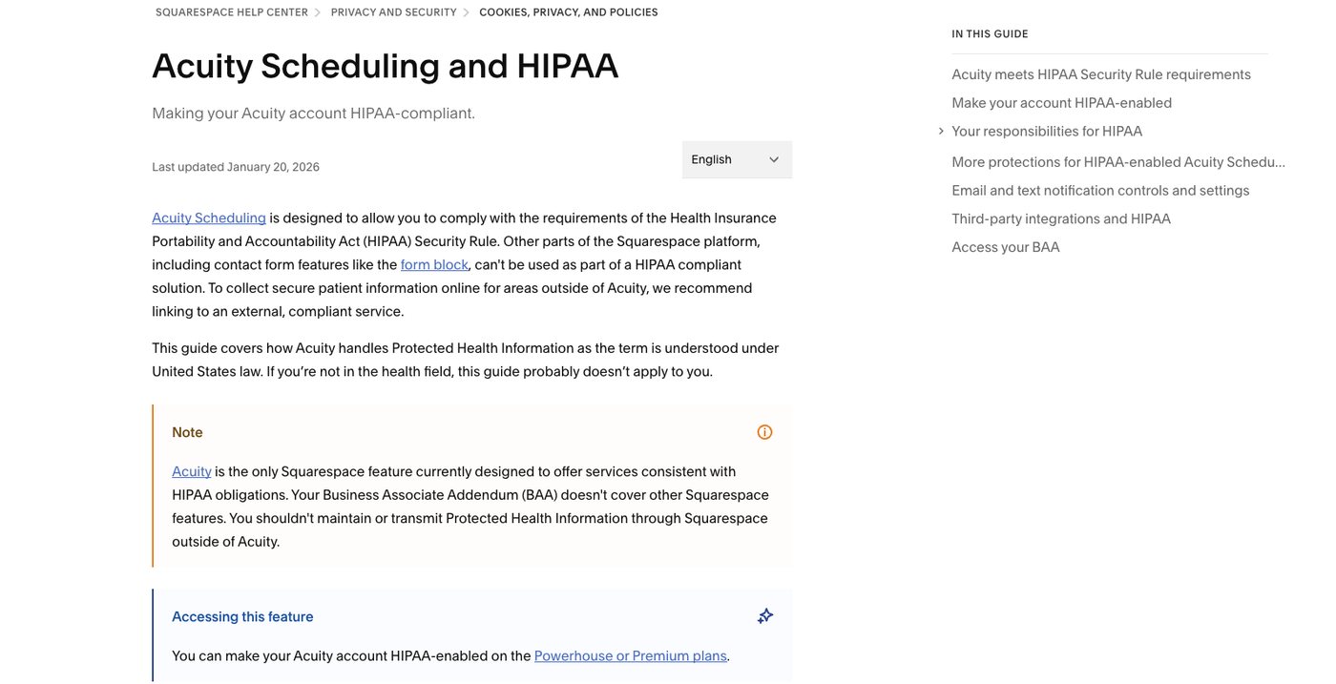Select Your responsibilities for HIPAA guide item

(1047, 132)
